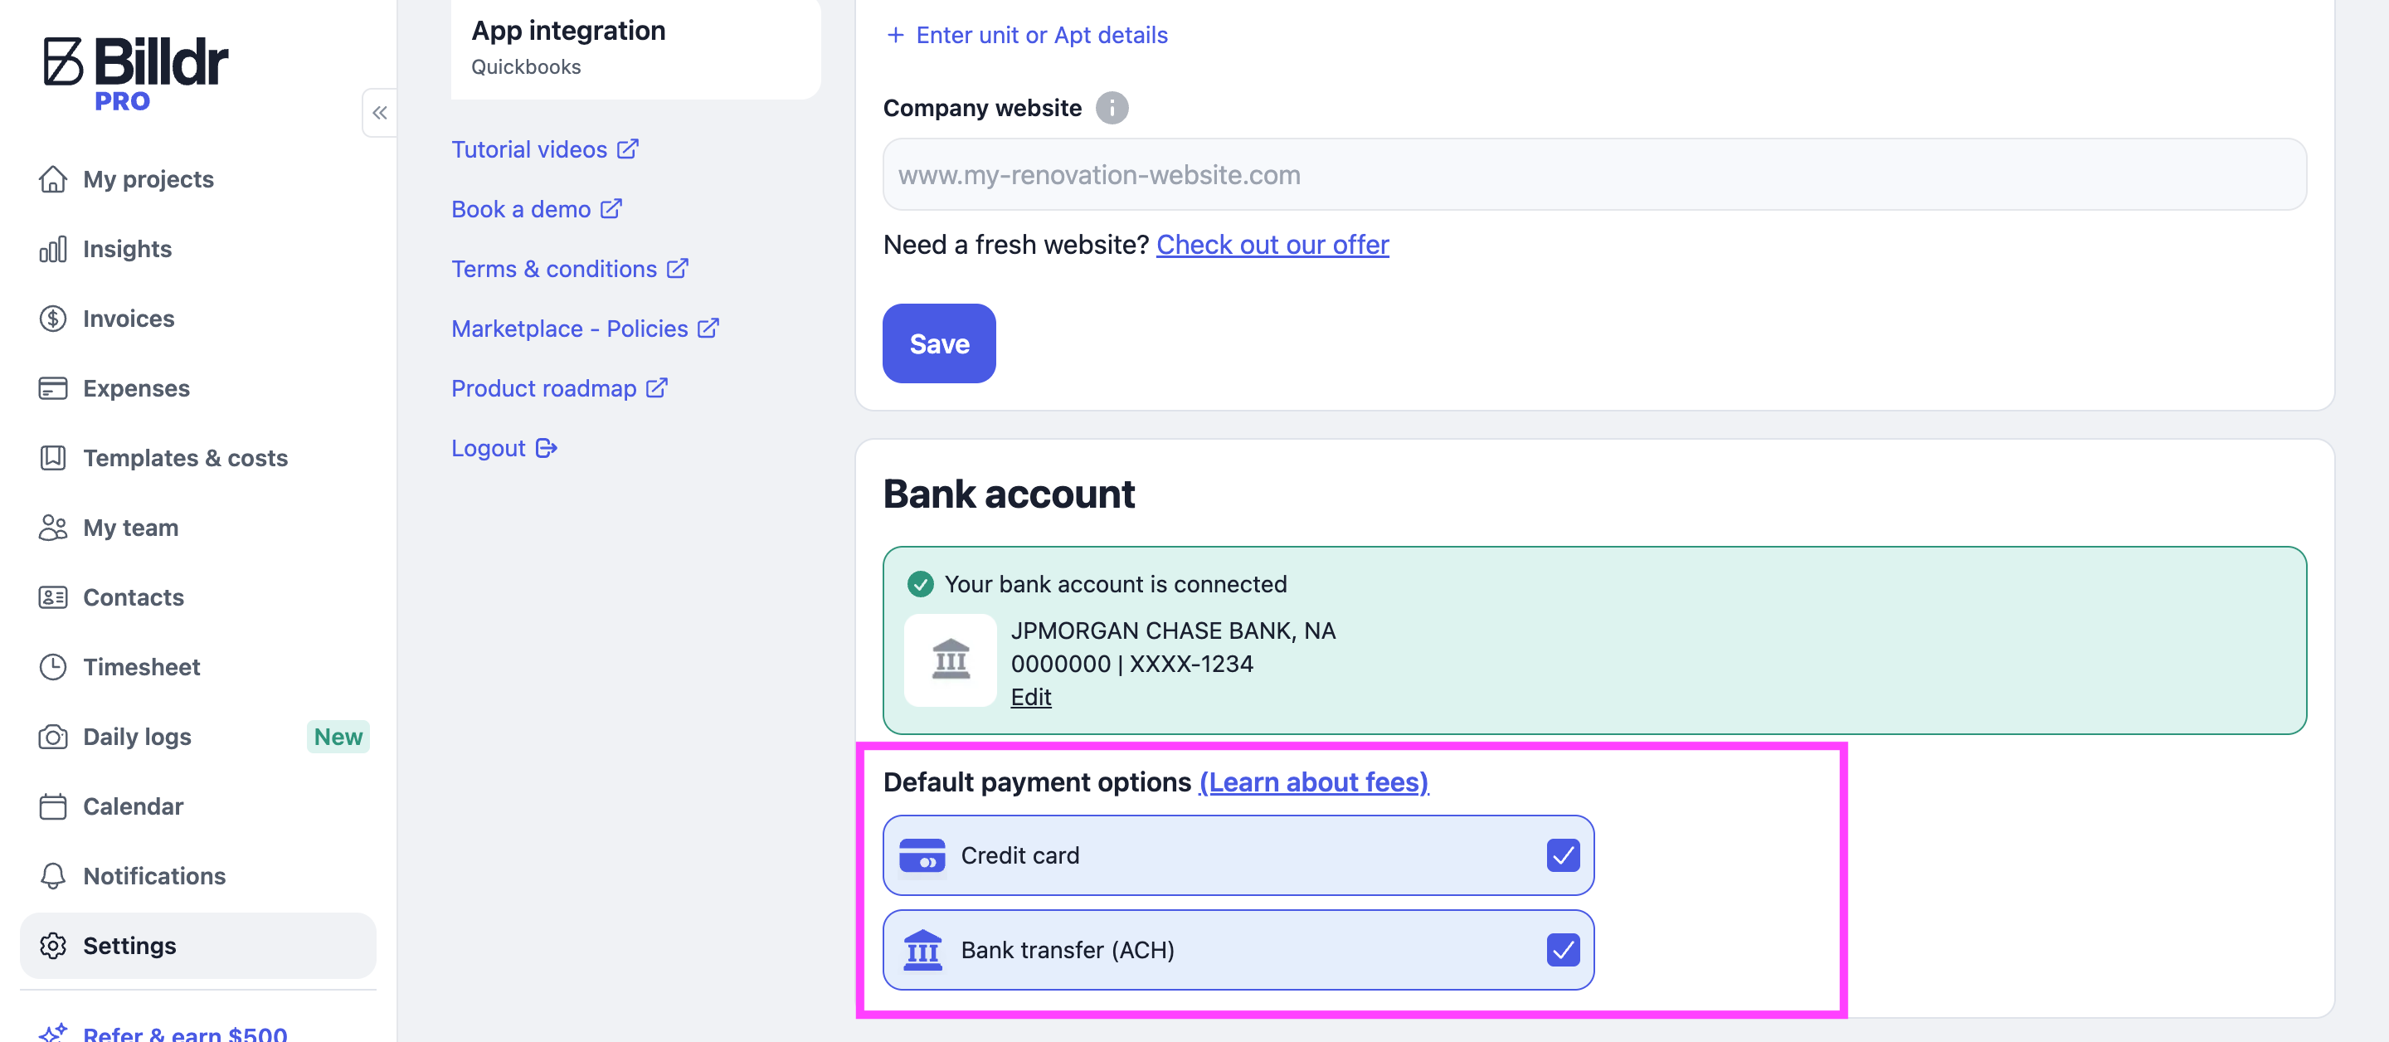Focus the Company website input field
The width and height of the screenshot is (2389, 1042).
pos(1594,174)
